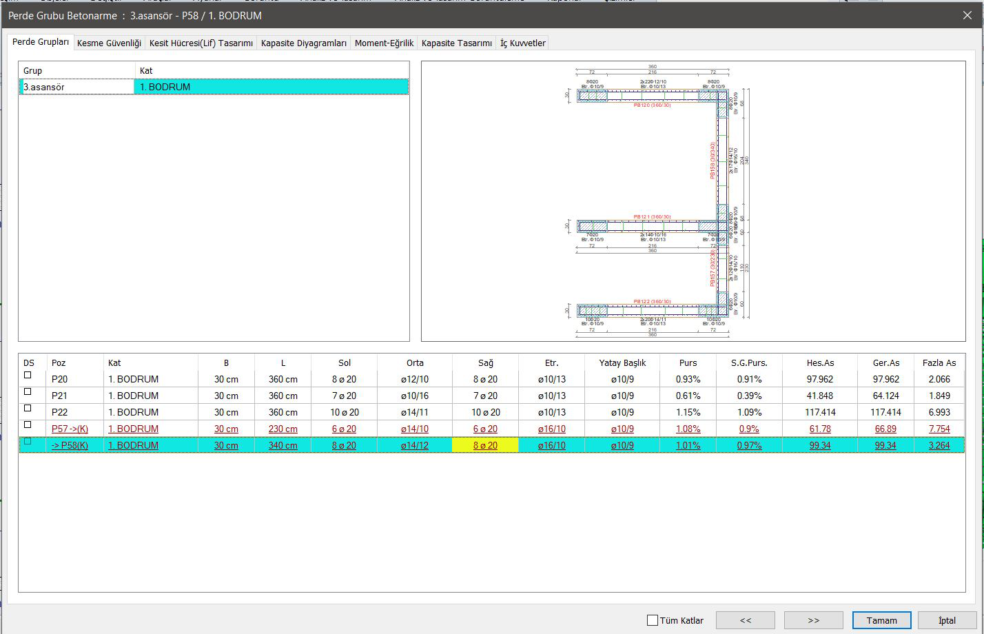
Task: Click the 340 cm length cell
Action: tap(283, 445)
